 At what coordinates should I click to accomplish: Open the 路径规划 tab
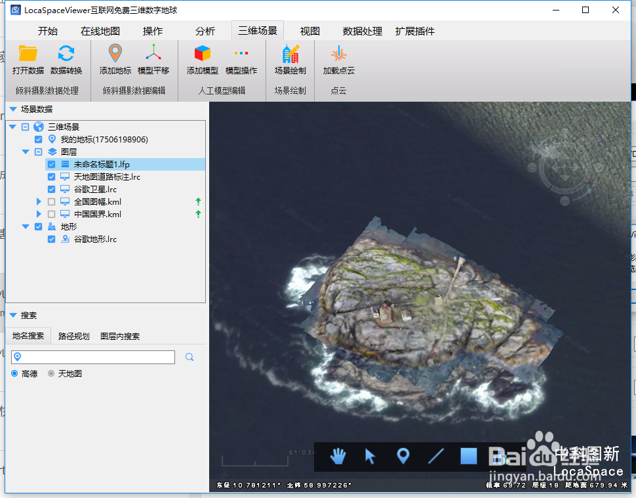[74, 335]
